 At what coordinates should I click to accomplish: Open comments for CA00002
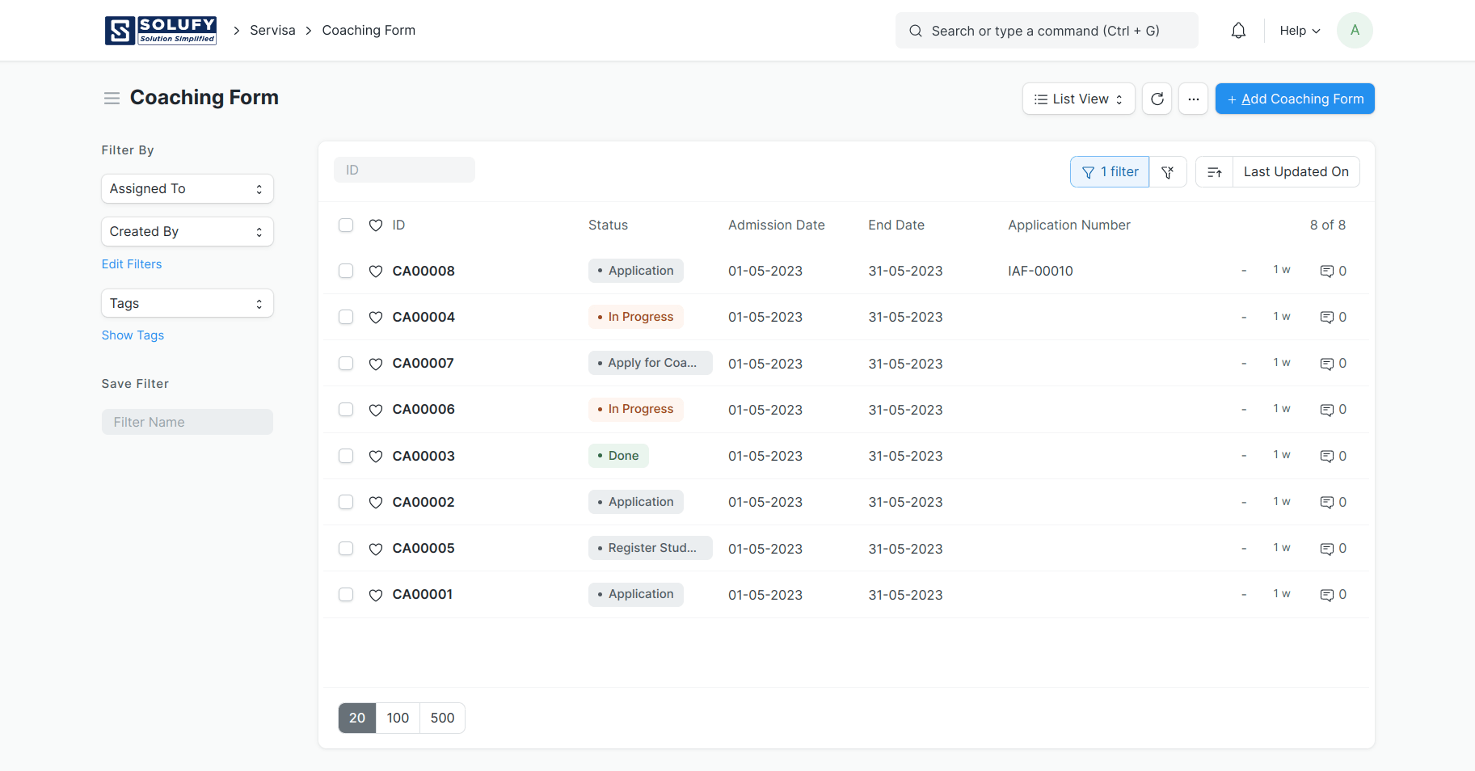point(1333,502)
